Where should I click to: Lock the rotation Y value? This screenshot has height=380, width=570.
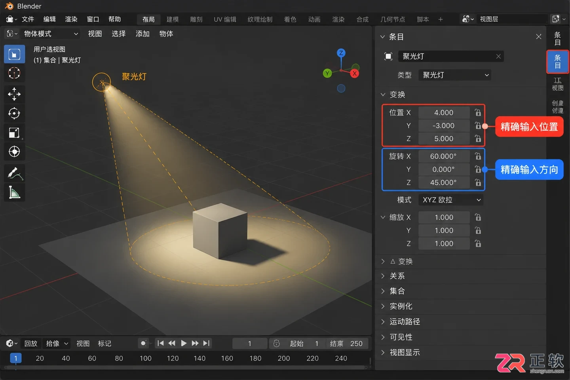pos(478,169)
